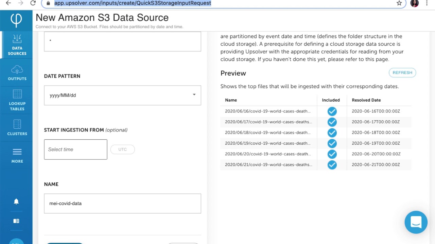Toggle Included check for 2020/06/19 file
The width and height of the screenshot is (435, 244).
pos(332,143)
